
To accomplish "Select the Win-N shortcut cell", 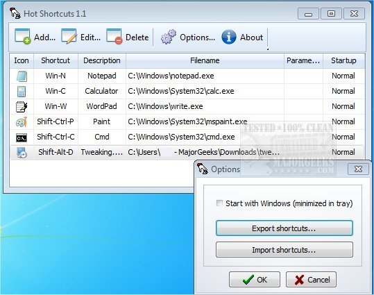I will [x=56, y=76].
